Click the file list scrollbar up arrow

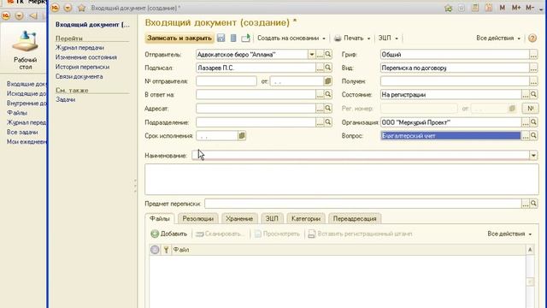coord(530,249)
